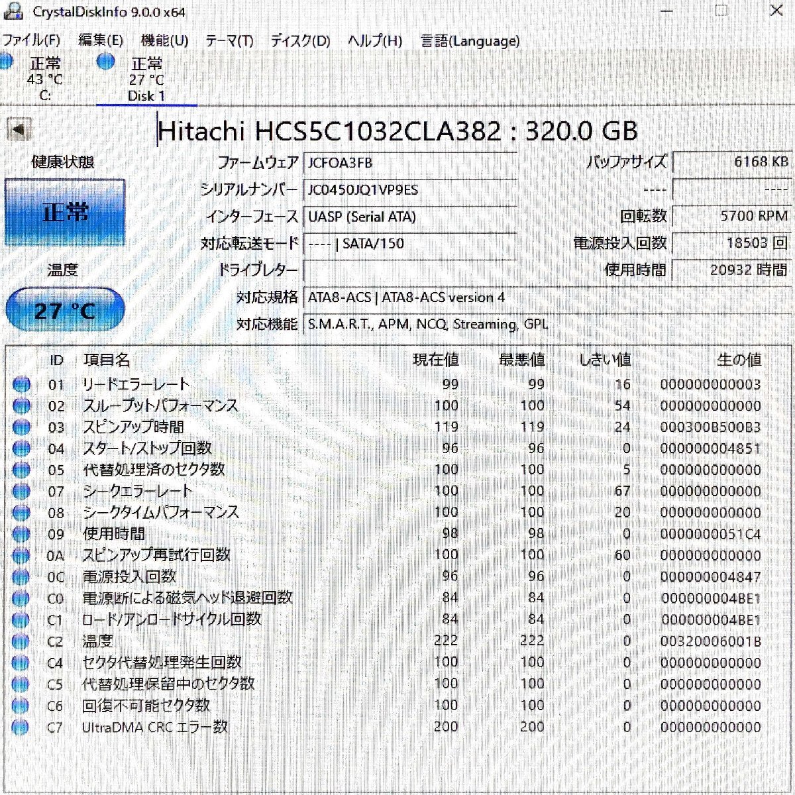Click the blue status icon beside リードエラーレート
This screenshot has width=795, height=795.
coord(21,384)
